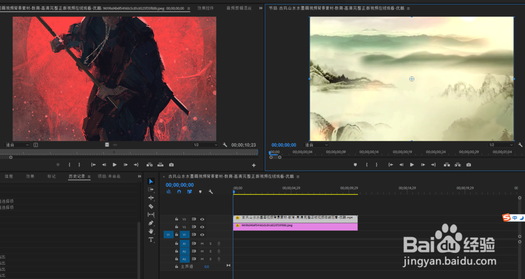Viewport: 525px width, 279px height.
Task: Open program monitor panel menu
Action: pyautogui.click(x=408, y=8)
